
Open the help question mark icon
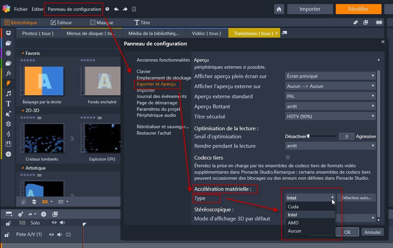[x=107, y=9]
